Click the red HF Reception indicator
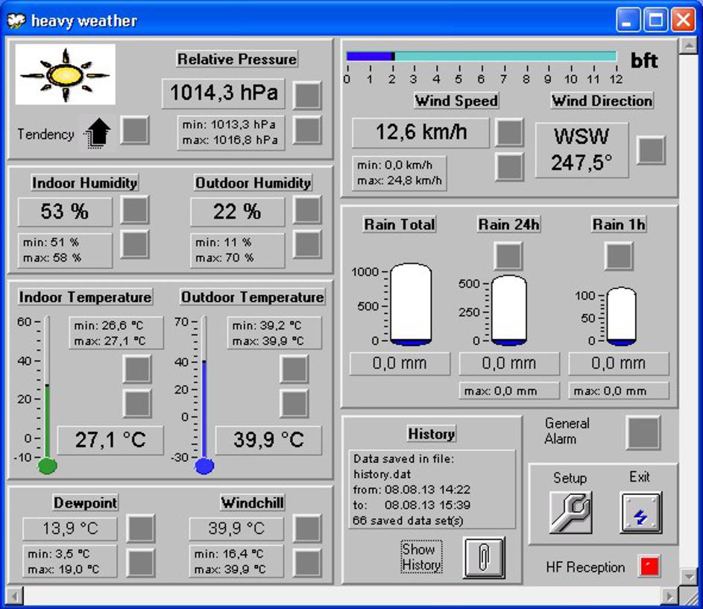 [649, 567]
